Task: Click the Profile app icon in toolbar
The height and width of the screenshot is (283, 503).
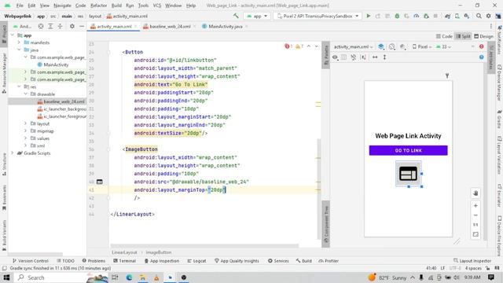Action: coord(417,16)
